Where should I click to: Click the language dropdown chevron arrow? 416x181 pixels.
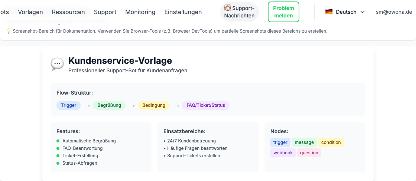pos(363,12)
